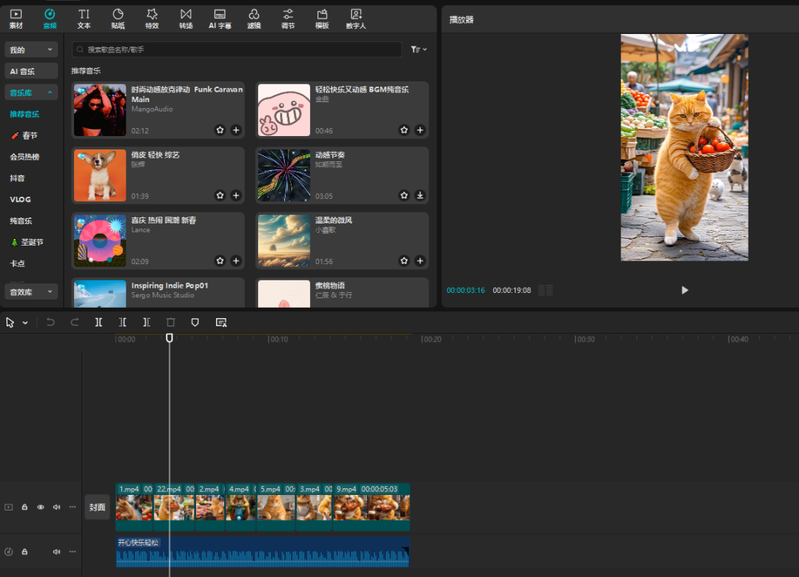Add a marker with the shield icon
799x577 pixels.
[195, 322]
